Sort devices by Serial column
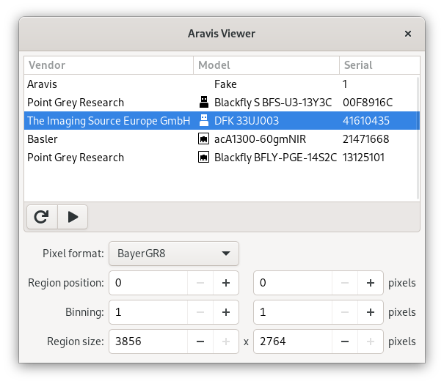 coord(379,65)
